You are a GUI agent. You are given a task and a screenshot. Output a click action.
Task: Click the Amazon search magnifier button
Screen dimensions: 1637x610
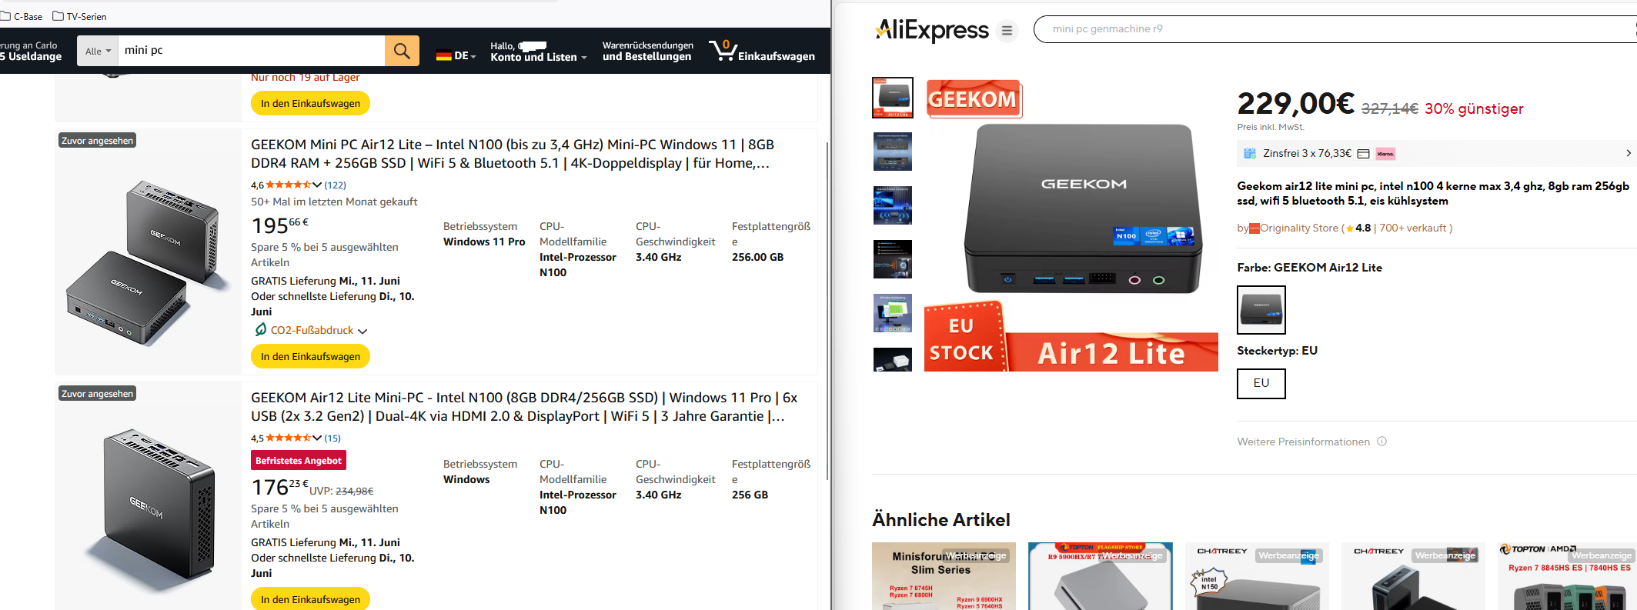402,51
